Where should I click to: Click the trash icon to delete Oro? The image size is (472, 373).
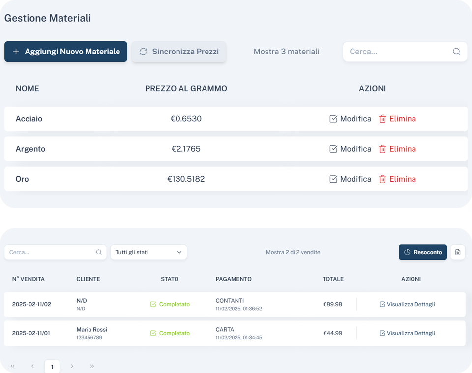(x=383, y=179)
